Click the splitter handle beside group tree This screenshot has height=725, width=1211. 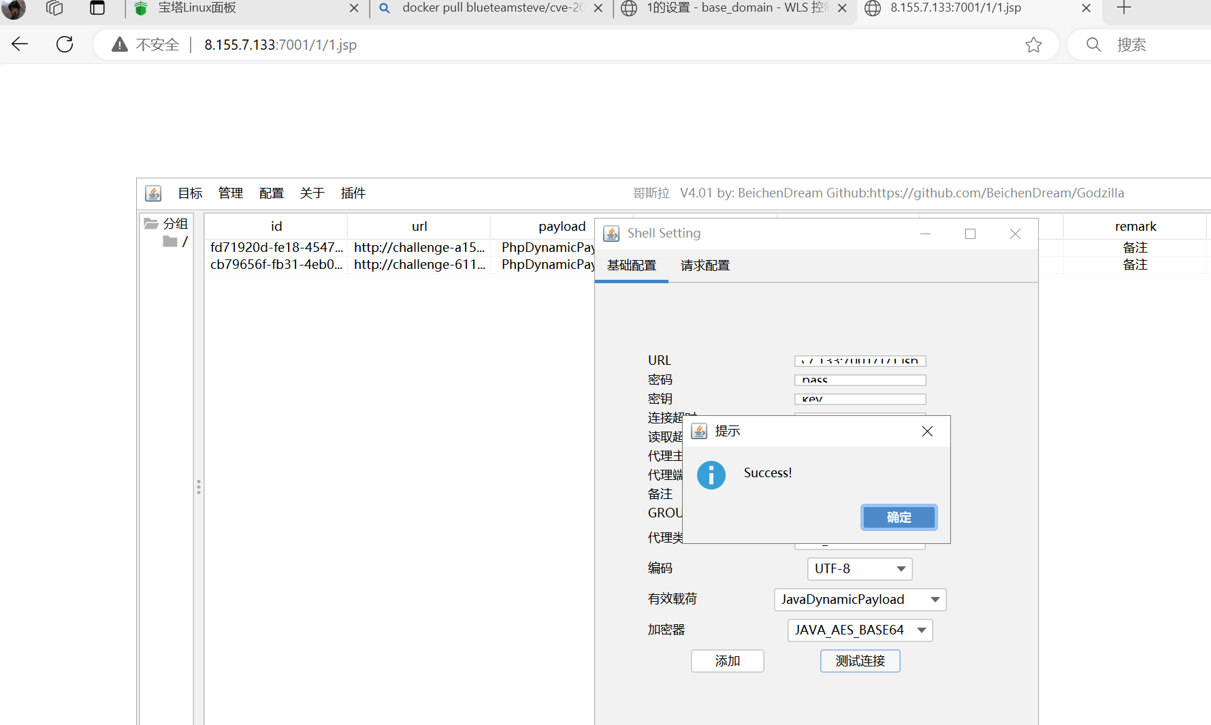coord(199,487)
